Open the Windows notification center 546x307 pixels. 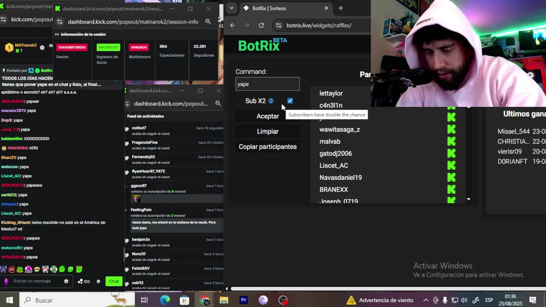pyautogui.click(x=532, y=300)
